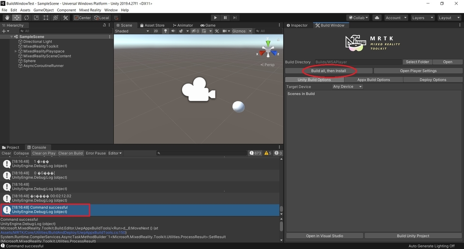Click Open Player Settings

[x=418, y=71]
